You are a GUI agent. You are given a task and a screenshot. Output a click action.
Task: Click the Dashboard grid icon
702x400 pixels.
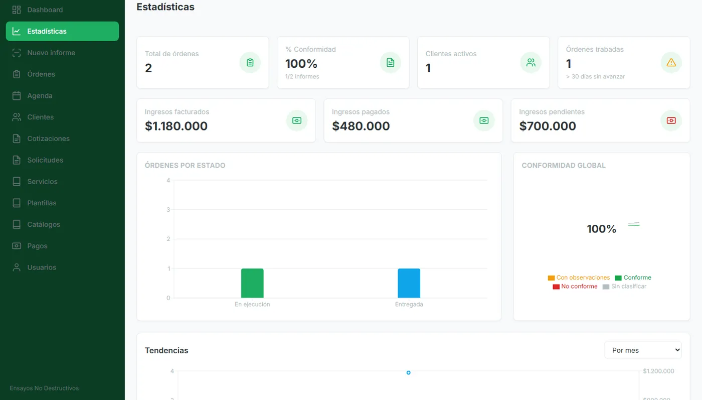tap(17, 10)
